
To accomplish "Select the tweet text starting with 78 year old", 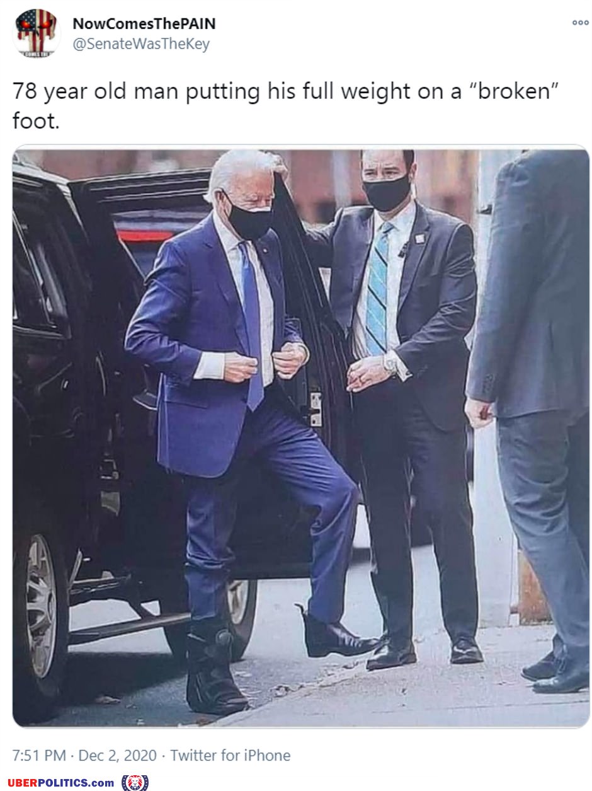I will coord(286,105).
